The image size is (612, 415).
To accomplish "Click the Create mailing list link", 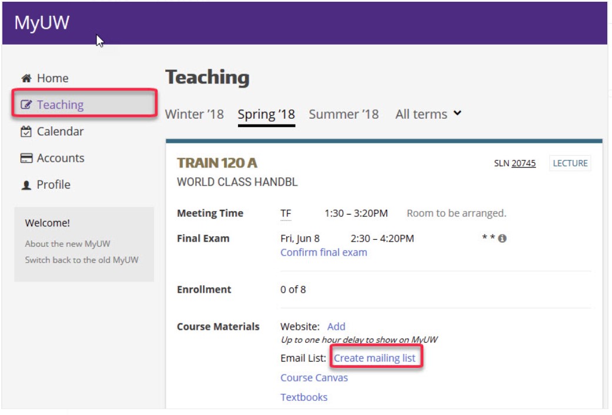I will (x=374, y=358).
